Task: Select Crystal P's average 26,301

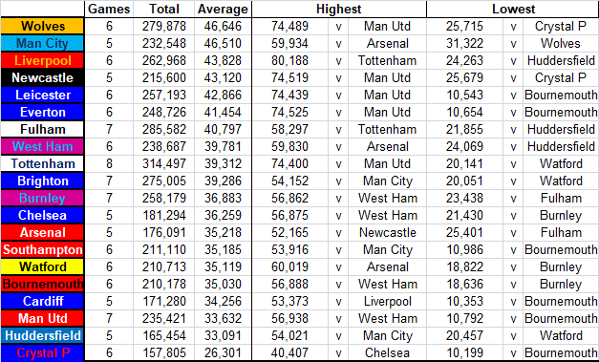Action: click(223, 352)
